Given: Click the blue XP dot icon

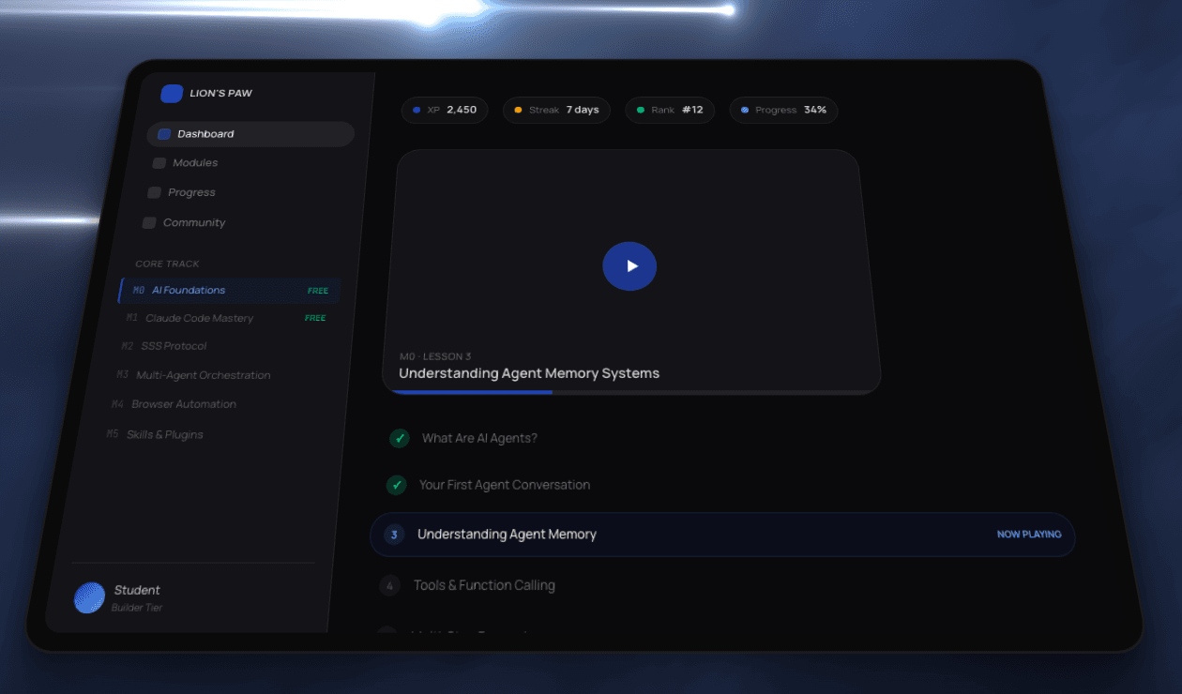Looking at the screenshot, I should 417,110.
